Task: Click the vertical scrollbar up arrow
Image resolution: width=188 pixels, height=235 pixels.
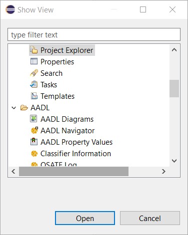Action: pyautogui.click(x=174, y=50)
